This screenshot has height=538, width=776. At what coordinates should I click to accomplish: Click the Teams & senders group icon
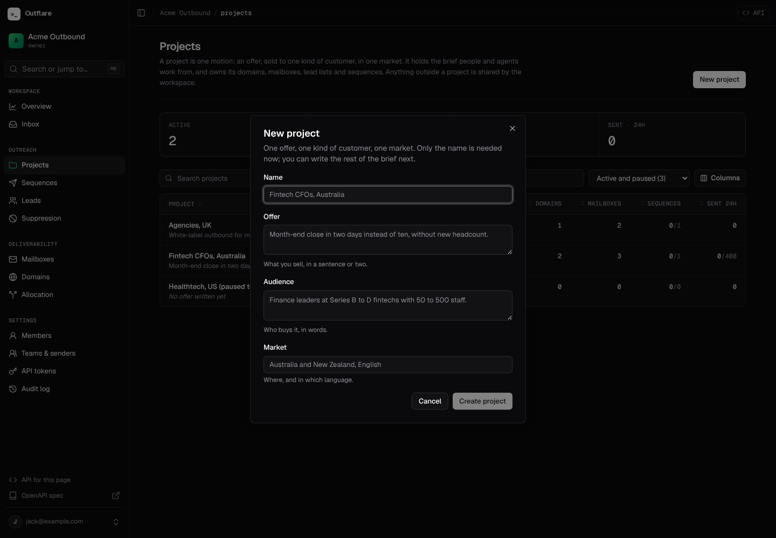[x=13, y=353]
